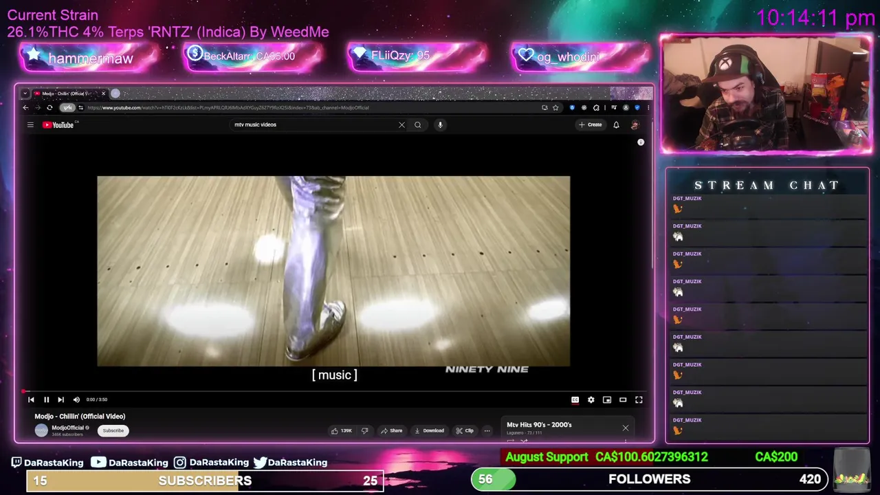Show video info cards icon
Image resolution: width=880 pixels, height=495 pixels.
coord(641,142)
